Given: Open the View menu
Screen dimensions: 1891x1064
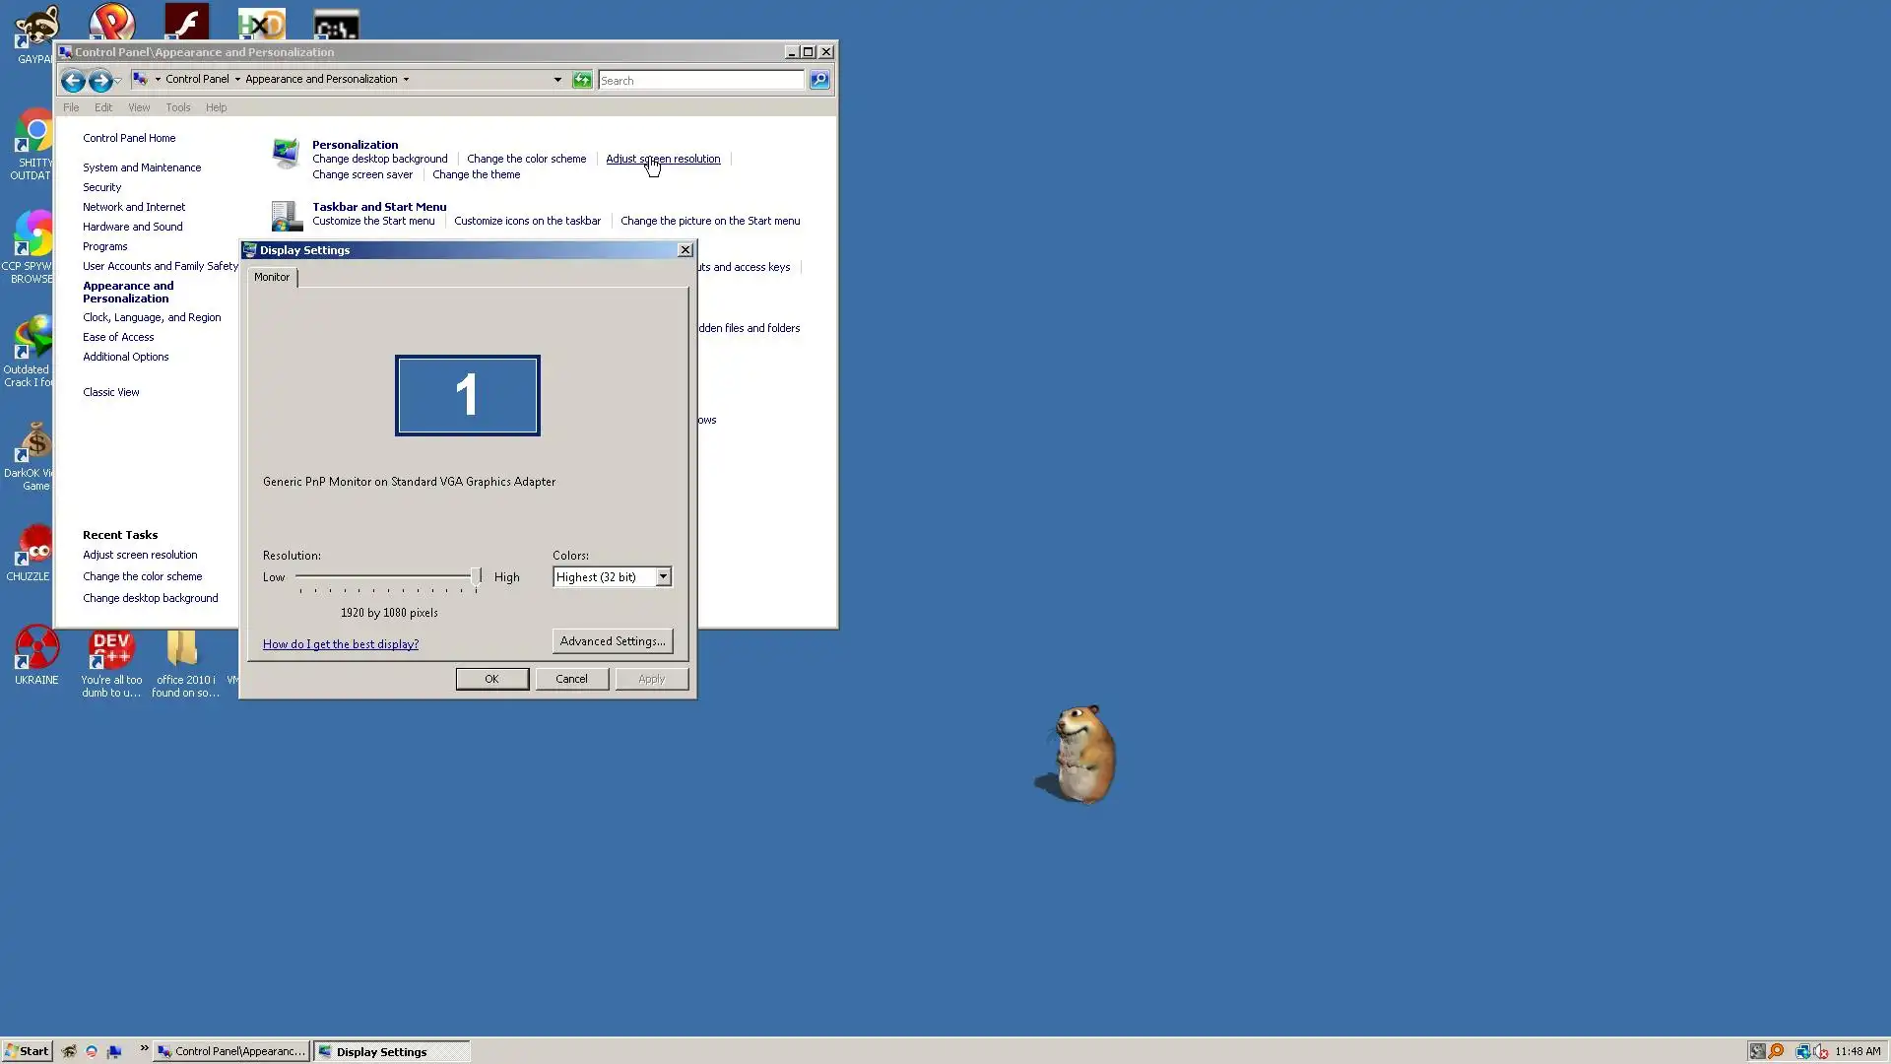Looking at the screenshot, I should click(x=139, y=107).
